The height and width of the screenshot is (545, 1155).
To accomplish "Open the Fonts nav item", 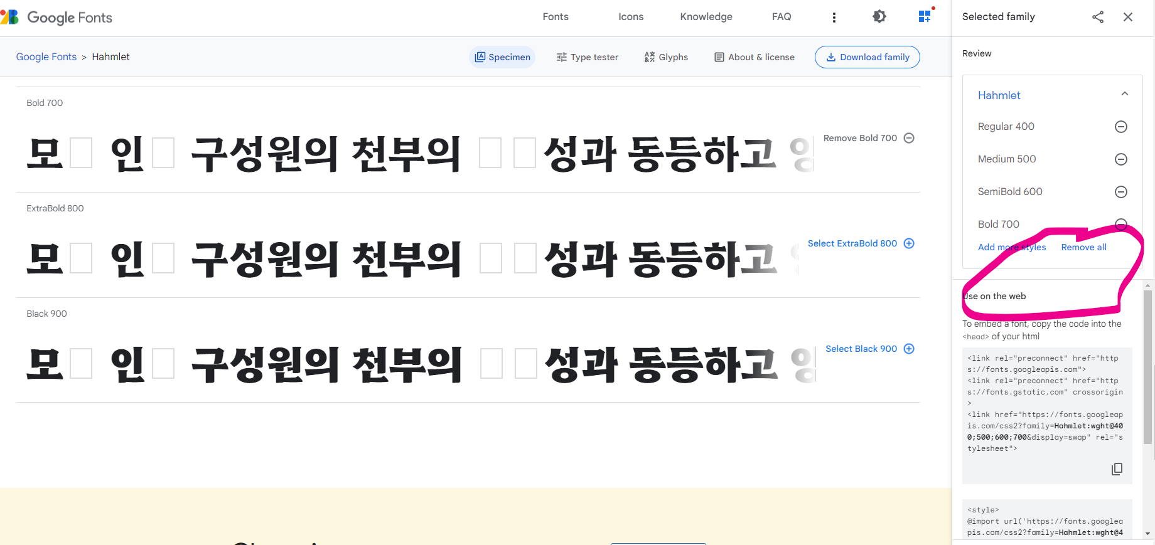I will point(556,17).
